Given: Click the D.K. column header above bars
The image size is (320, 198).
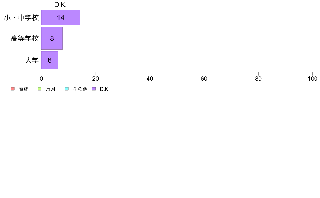Looking at the screenshot, I should (61, 5).
